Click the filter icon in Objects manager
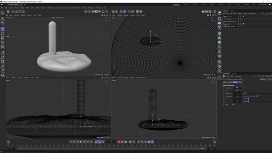The height and width of the screenshot is (153, 272). point(268,14)
